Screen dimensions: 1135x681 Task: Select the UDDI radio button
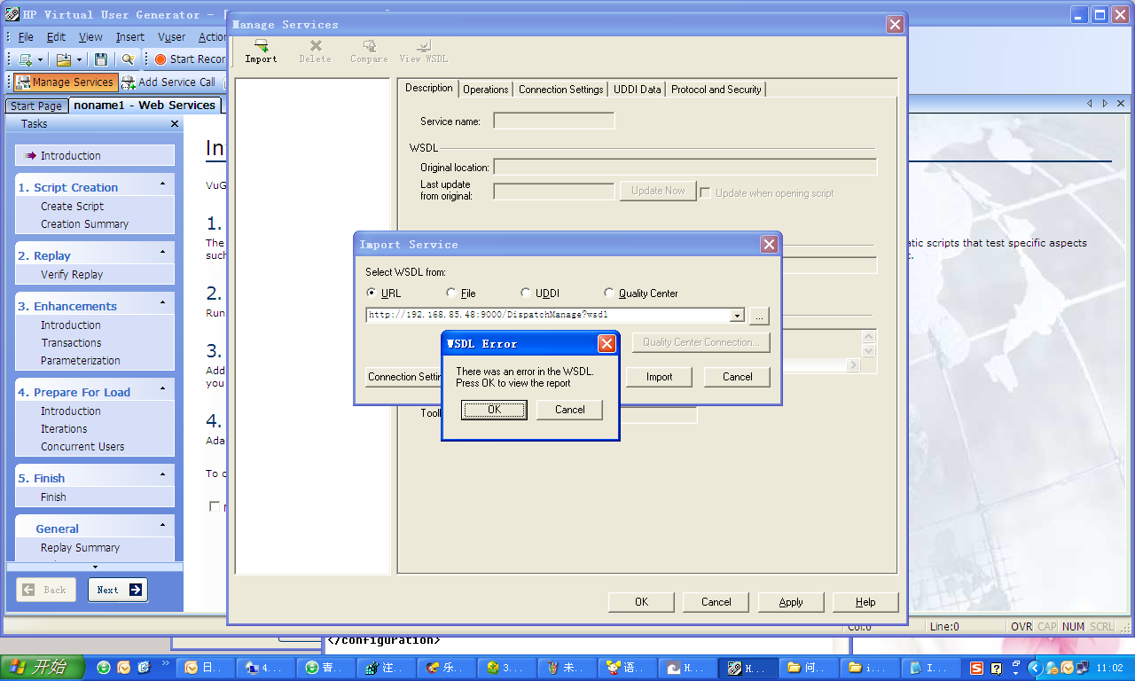[527, 293]
